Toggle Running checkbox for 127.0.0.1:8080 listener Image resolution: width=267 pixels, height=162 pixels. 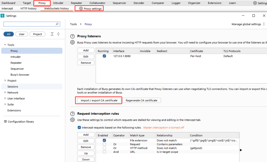[104, 56]
